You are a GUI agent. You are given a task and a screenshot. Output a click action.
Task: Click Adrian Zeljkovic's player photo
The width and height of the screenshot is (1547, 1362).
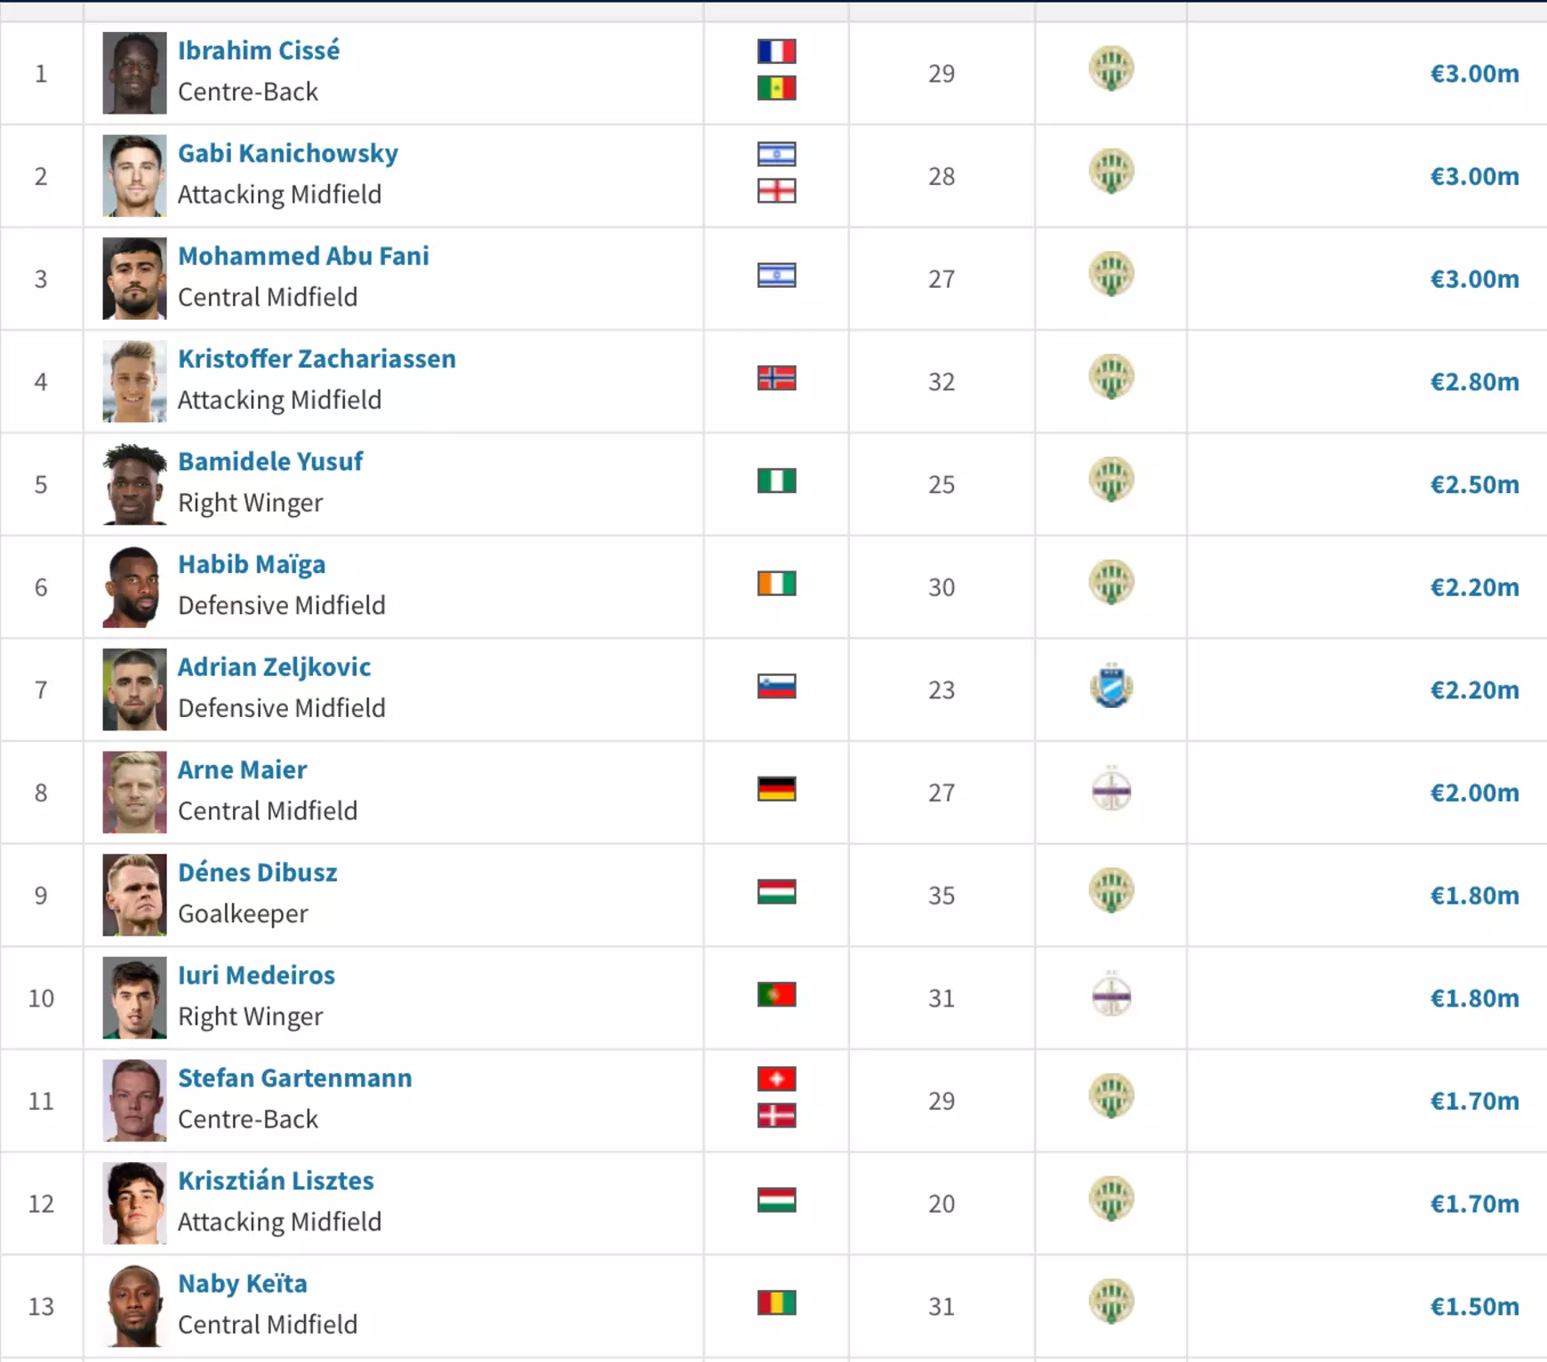(x=134, y=689)
